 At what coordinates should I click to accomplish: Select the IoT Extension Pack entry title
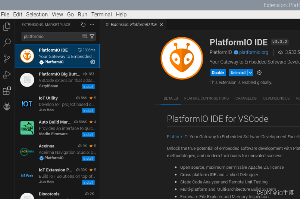coord(56,170)
